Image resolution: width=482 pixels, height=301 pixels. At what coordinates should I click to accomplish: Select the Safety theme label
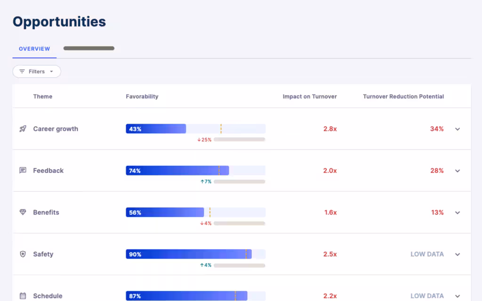point(43,254)
